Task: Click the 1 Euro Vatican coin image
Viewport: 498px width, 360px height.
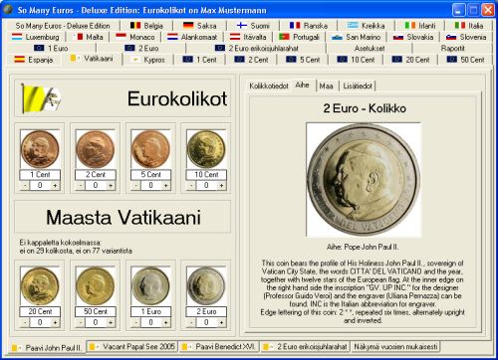Action: (150, 285)
